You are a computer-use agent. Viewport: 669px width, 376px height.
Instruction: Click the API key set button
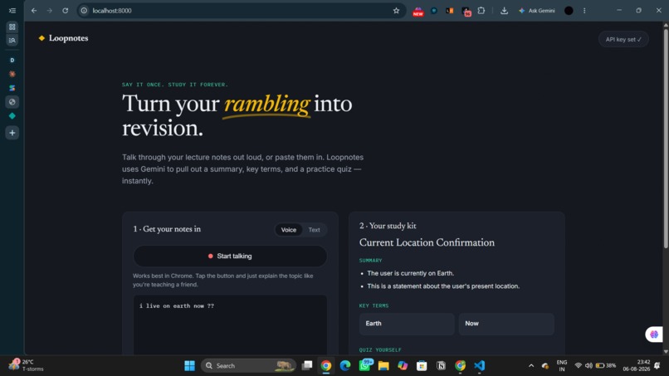(x=623, y=39)
